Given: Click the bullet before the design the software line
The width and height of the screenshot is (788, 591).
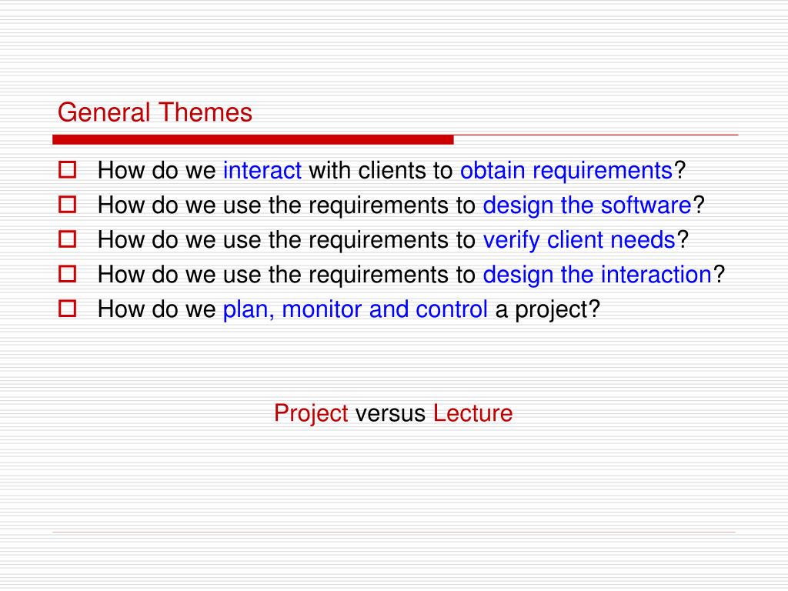Looking at the screenshot, I should pos(65,205).
